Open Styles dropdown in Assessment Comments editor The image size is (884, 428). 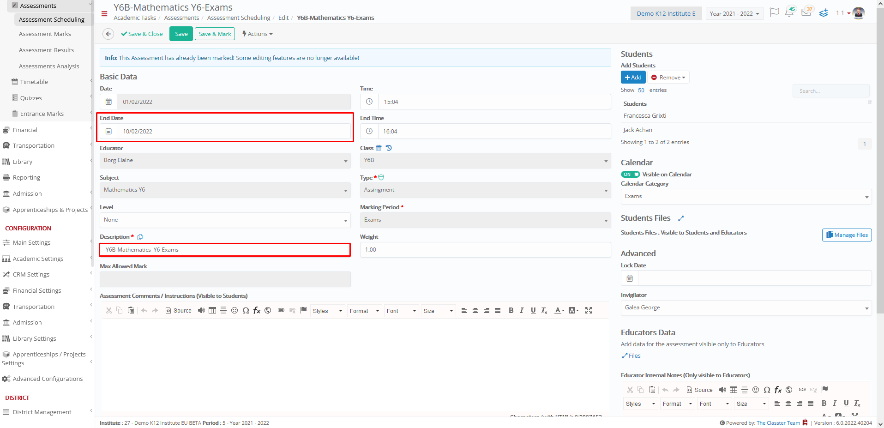(x=327, y=311)
